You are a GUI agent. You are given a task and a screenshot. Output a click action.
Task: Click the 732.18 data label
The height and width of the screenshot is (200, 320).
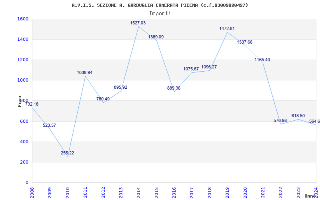coord(32,104)
